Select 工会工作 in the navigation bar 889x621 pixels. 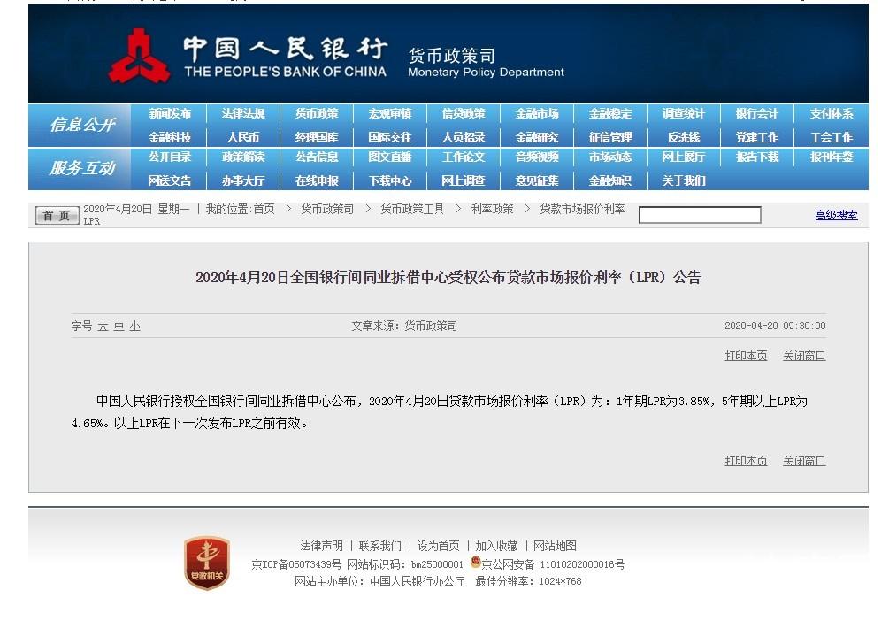pos(832,137)
